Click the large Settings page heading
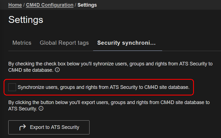 point(26,20)
